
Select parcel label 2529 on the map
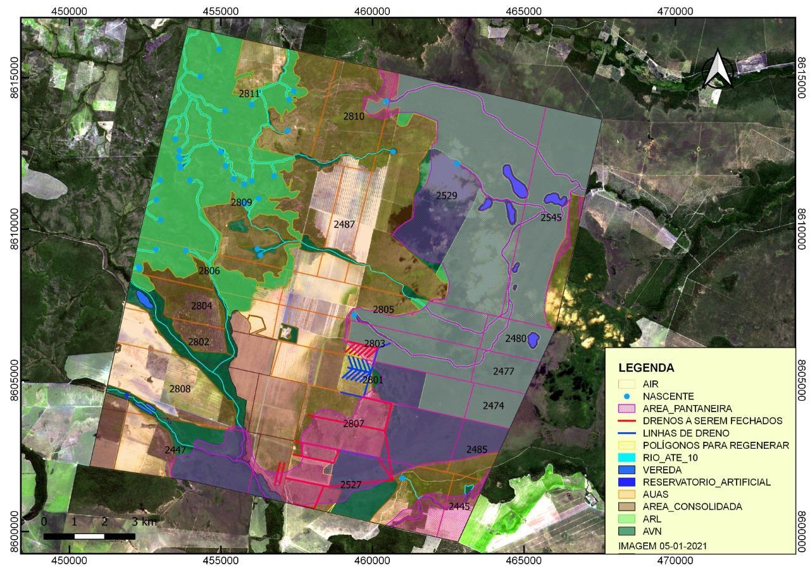pyautogui.click(x=446, y=196)
